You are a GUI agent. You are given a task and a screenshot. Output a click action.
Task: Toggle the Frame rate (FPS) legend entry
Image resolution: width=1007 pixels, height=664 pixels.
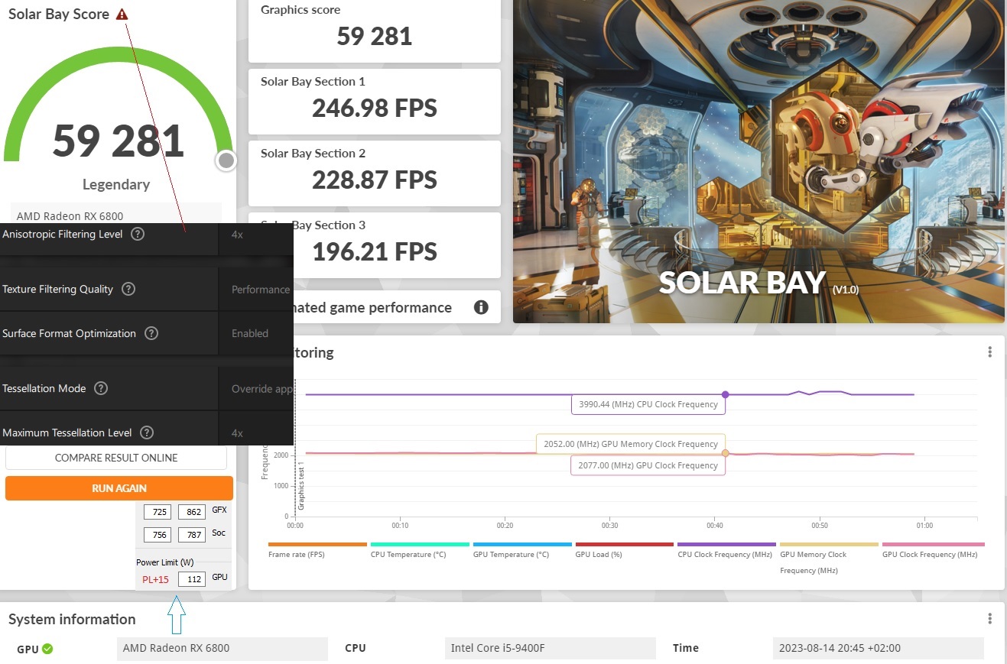(317, 550)
